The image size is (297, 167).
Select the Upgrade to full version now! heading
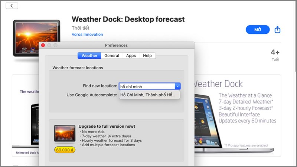pyautogui.click(x=107, y=126)
